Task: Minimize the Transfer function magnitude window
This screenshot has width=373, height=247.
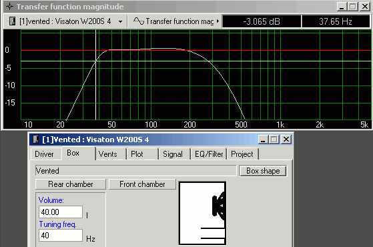Action: tap(342, 7)
